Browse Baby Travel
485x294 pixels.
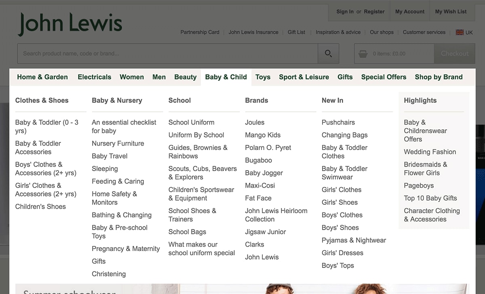point(110,156)
